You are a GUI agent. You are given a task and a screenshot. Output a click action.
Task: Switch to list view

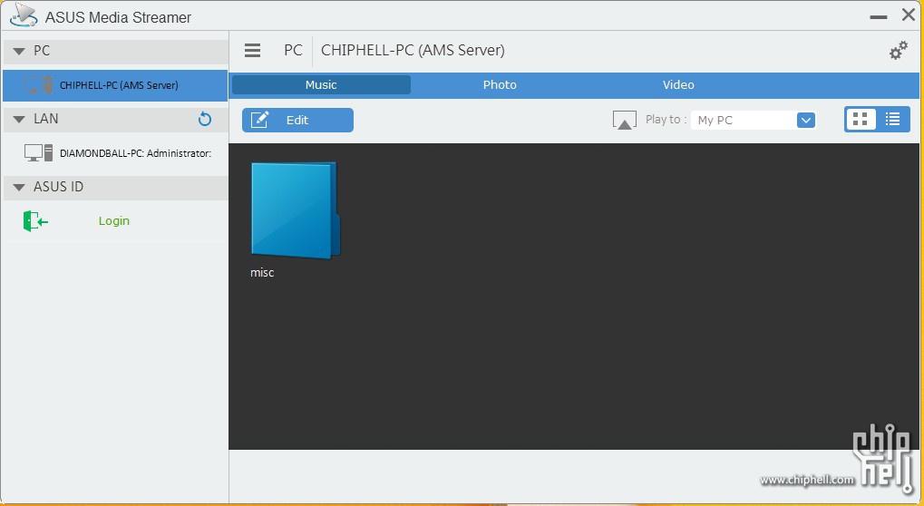coord(893,120)
